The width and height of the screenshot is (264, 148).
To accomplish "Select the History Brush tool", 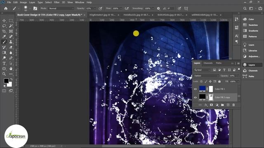I will 4,47.
